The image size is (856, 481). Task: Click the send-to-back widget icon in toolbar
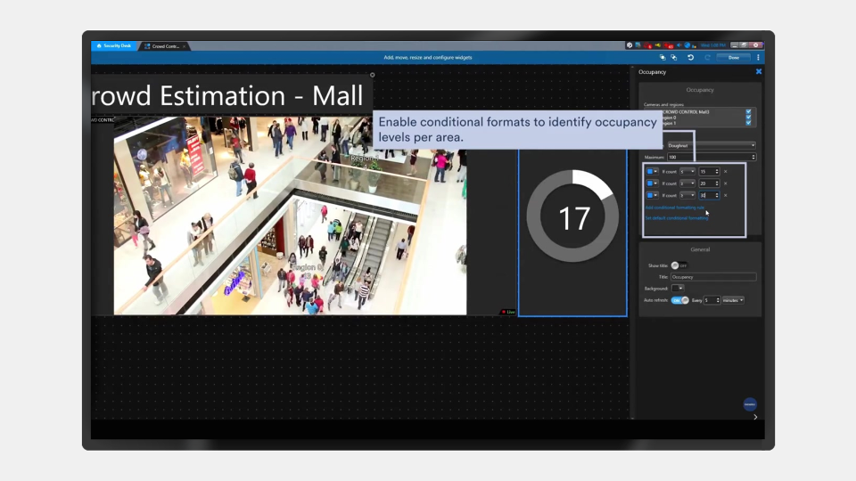tap(674, 57)
